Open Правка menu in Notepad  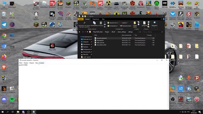[26, 63]
